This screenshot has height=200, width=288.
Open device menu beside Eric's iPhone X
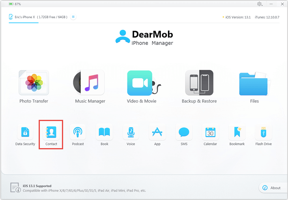click(73, 17)
